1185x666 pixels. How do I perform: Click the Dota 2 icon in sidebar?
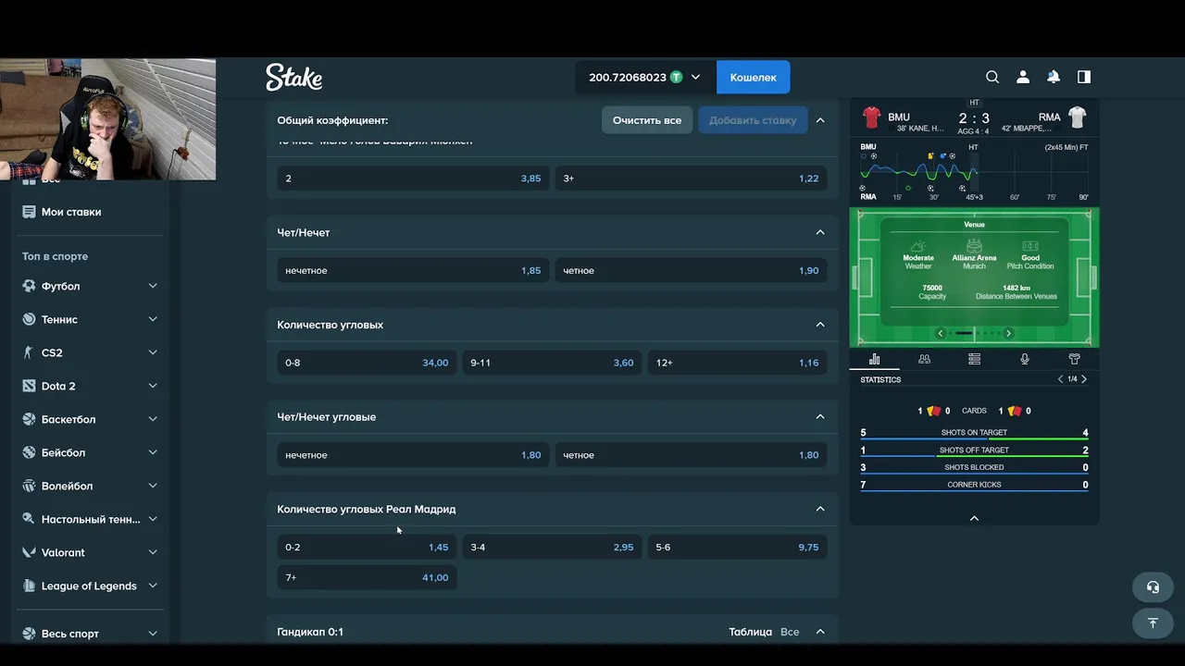tap(30, 386)
